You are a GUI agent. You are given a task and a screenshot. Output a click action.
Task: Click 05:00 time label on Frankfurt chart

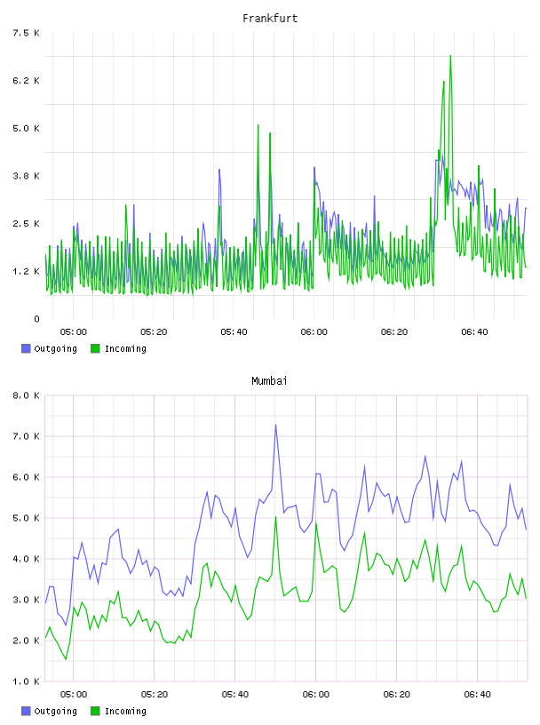click(x=73, y=332)
